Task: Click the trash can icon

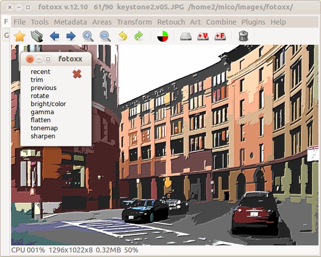Action: pos(243,36)
